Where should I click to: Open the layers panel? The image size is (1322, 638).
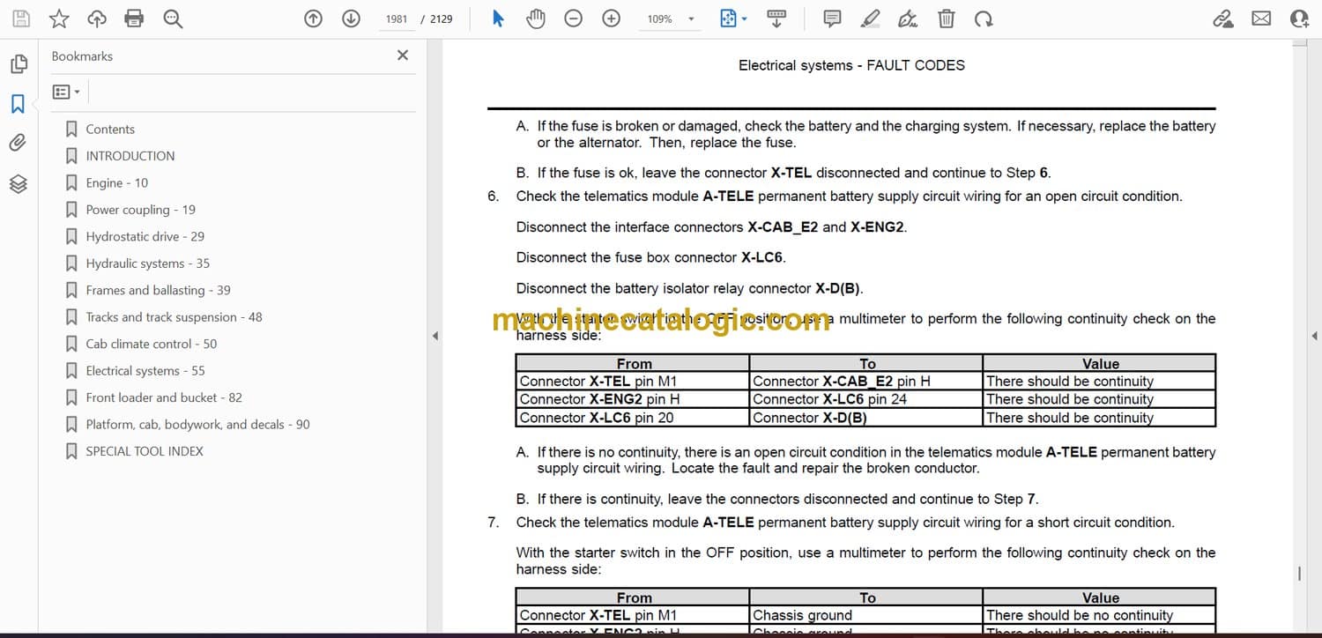[x=19, y=183]
